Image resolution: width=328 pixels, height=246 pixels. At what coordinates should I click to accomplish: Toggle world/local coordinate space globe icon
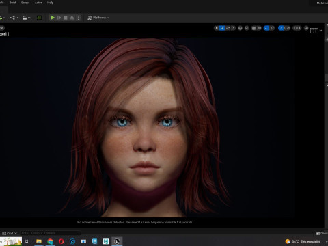click(240, 28)
